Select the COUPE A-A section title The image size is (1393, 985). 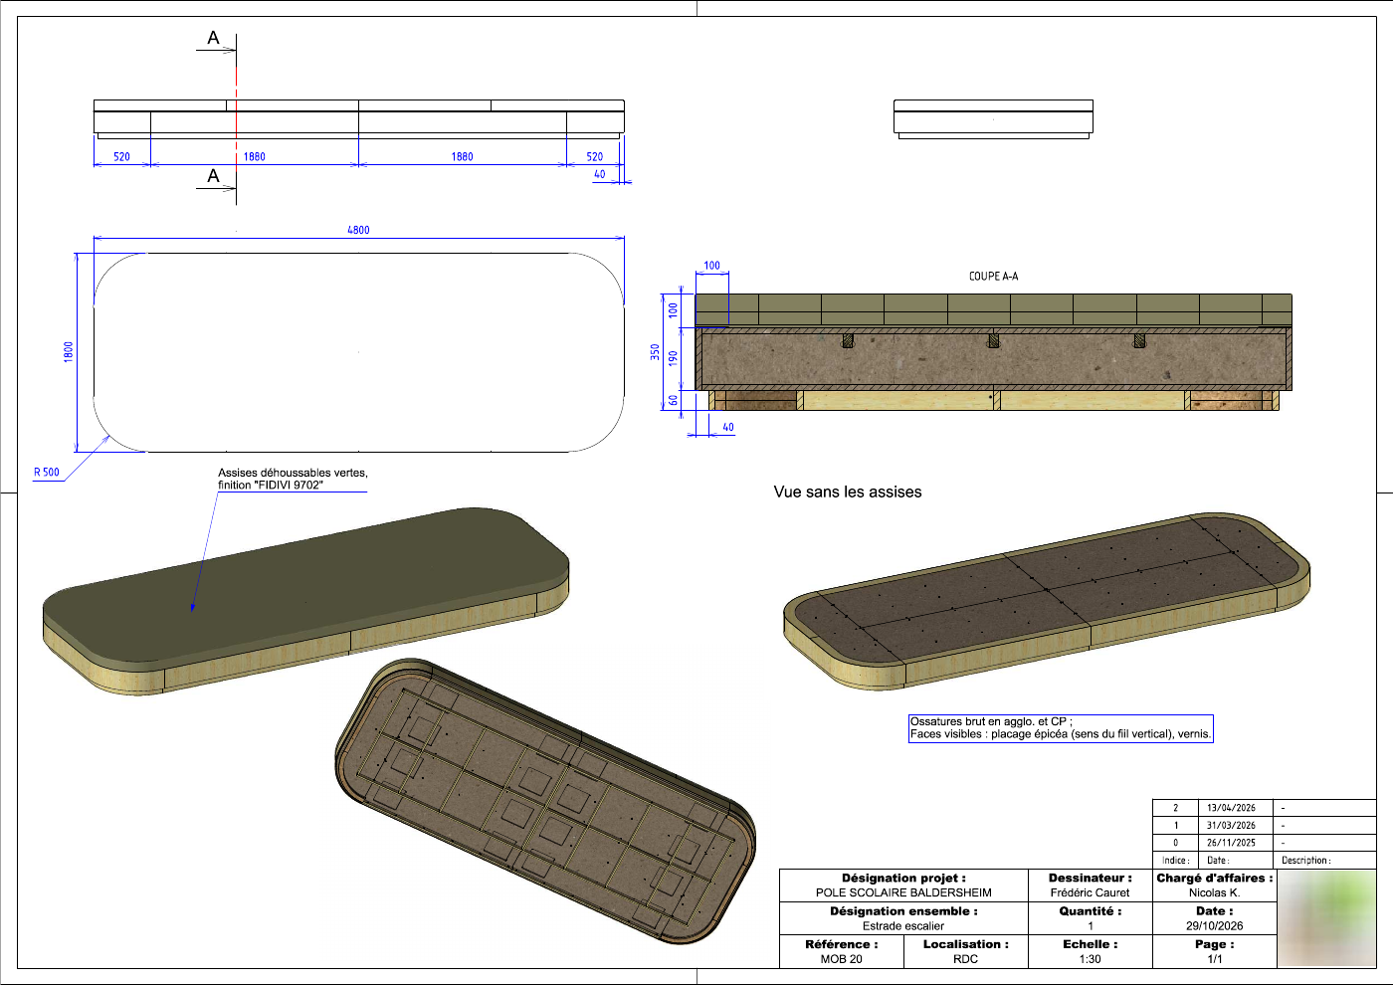coord(993,277)
